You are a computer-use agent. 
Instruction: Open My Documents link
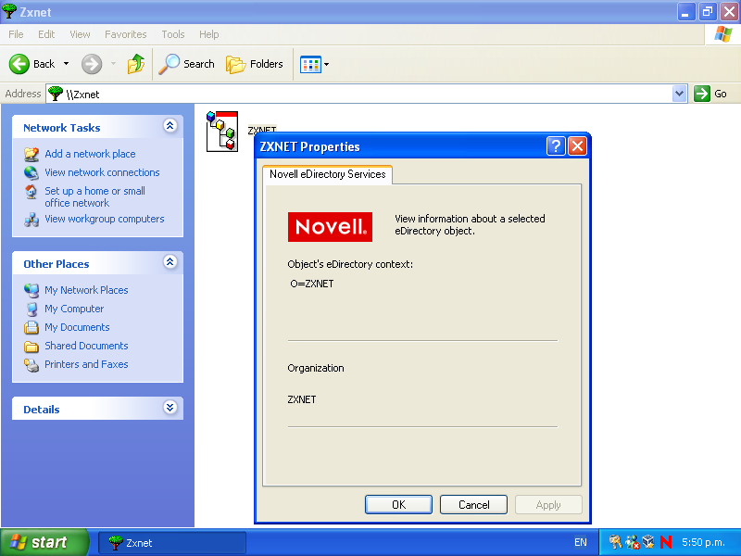coord(77,327)
